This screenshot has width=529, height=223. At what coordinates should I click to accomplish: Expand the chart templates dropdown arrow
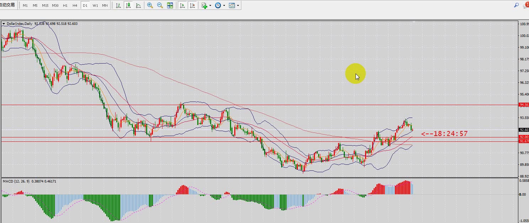pos(238,6)
